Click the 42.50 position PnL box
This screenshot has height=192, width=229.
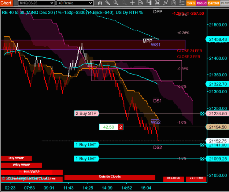[x=109, y=127]
